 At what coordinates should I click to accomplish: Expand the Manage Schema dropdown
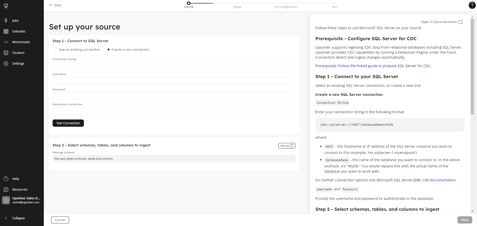(174, 159)
